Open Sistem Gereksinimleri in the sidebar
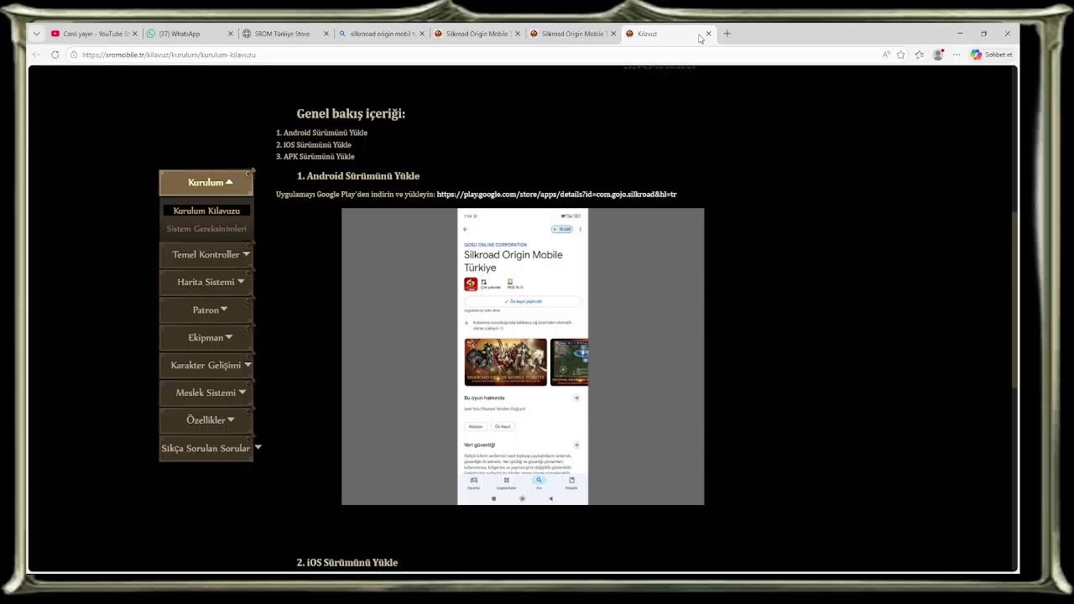The height and width of the screenshot is (604, 1074). click(206, 228)
